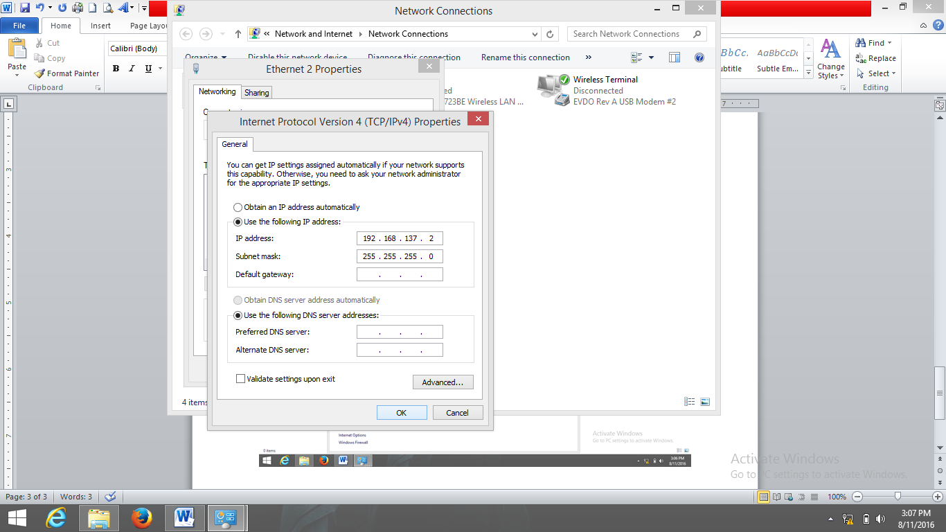
Task: Click the Default gateway input field
Action: [x=400, y=274]
